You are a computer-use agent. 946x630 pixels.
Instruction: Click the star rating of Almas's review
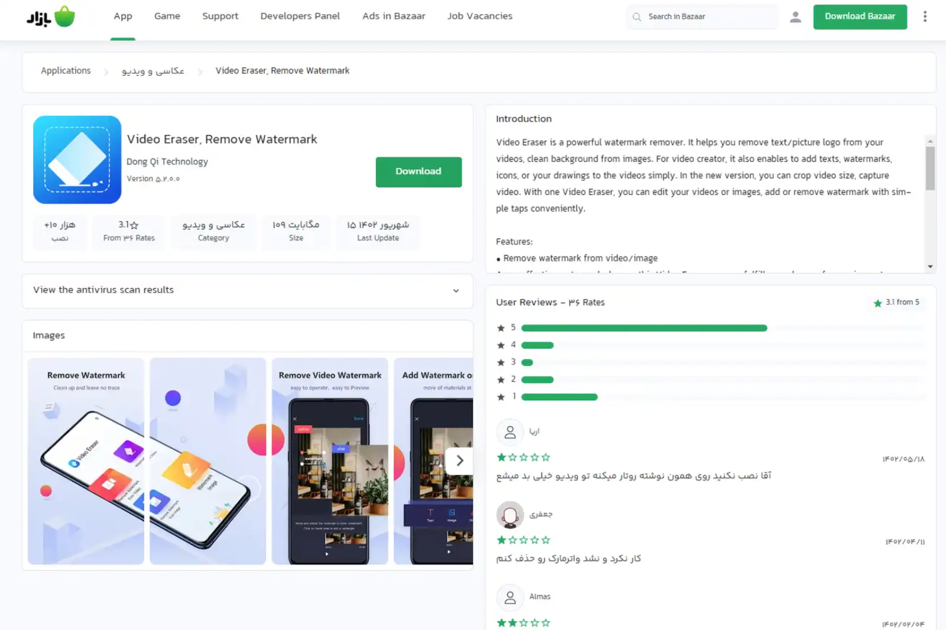524,623
